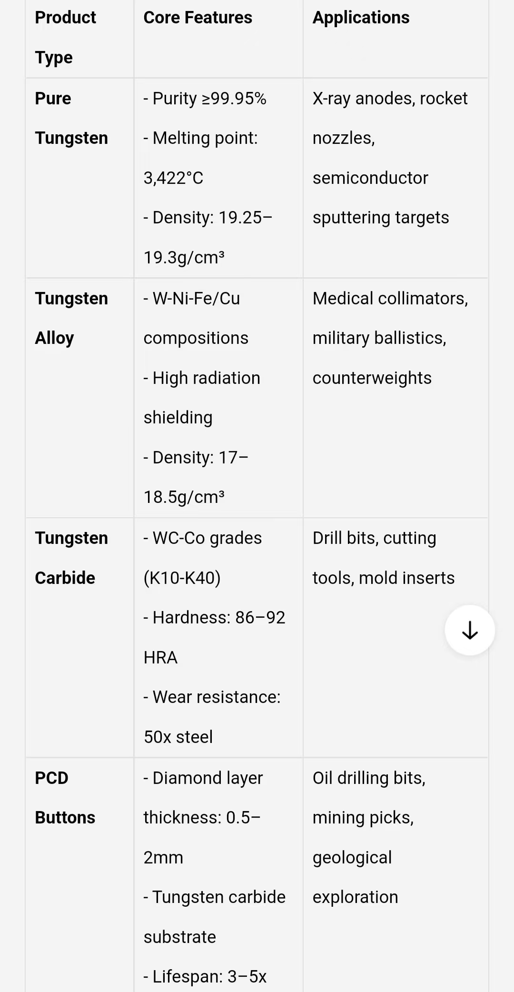Click the Wear resistance: 50x steel text
This screenshot has width=514, height=992.
[x=212, y=717]
